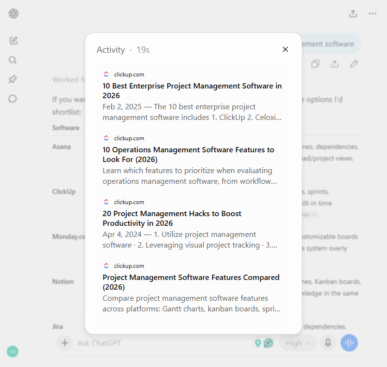
Task: Edit the message with the pencil icon
Action: (354, 64)
